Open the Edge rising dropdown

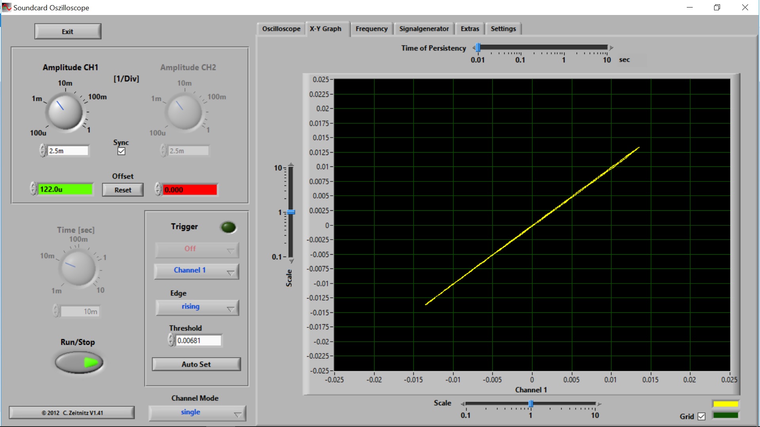[197, 307]
